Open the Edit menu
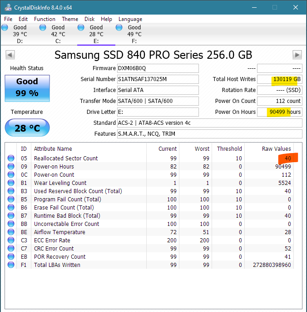 (23, 19)
